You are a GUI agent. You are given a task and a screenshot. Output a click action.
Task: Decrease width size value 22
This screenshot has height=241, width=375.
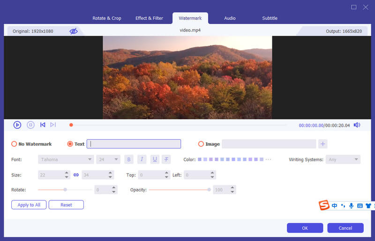[x=67, y=177]
